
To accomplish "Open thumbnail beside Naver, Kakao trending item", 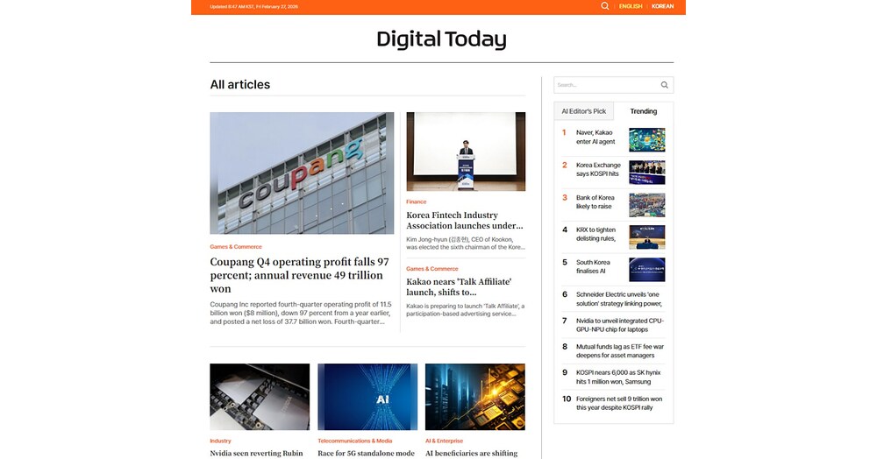I will (x=647, y=139).
